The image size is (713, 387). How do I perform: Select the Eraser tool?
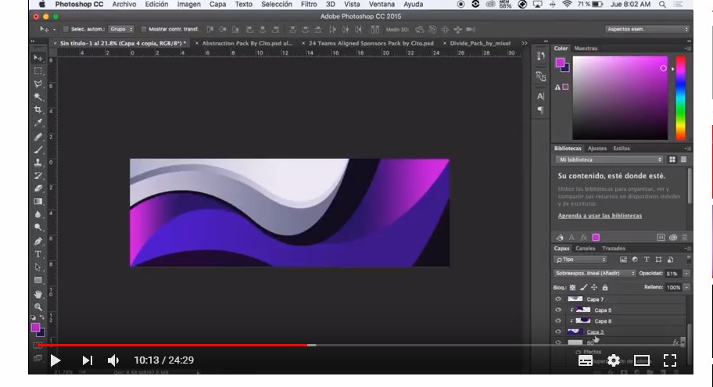38,188
